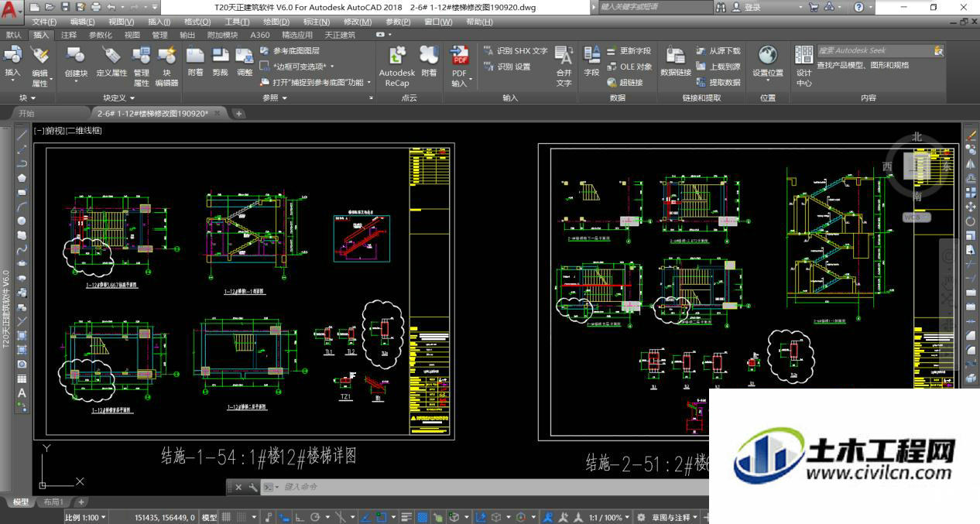This screenshot has height=524, width=980.
Task: Open the Data Link (数据链接) tool
Action: click(x=676, y=62)
